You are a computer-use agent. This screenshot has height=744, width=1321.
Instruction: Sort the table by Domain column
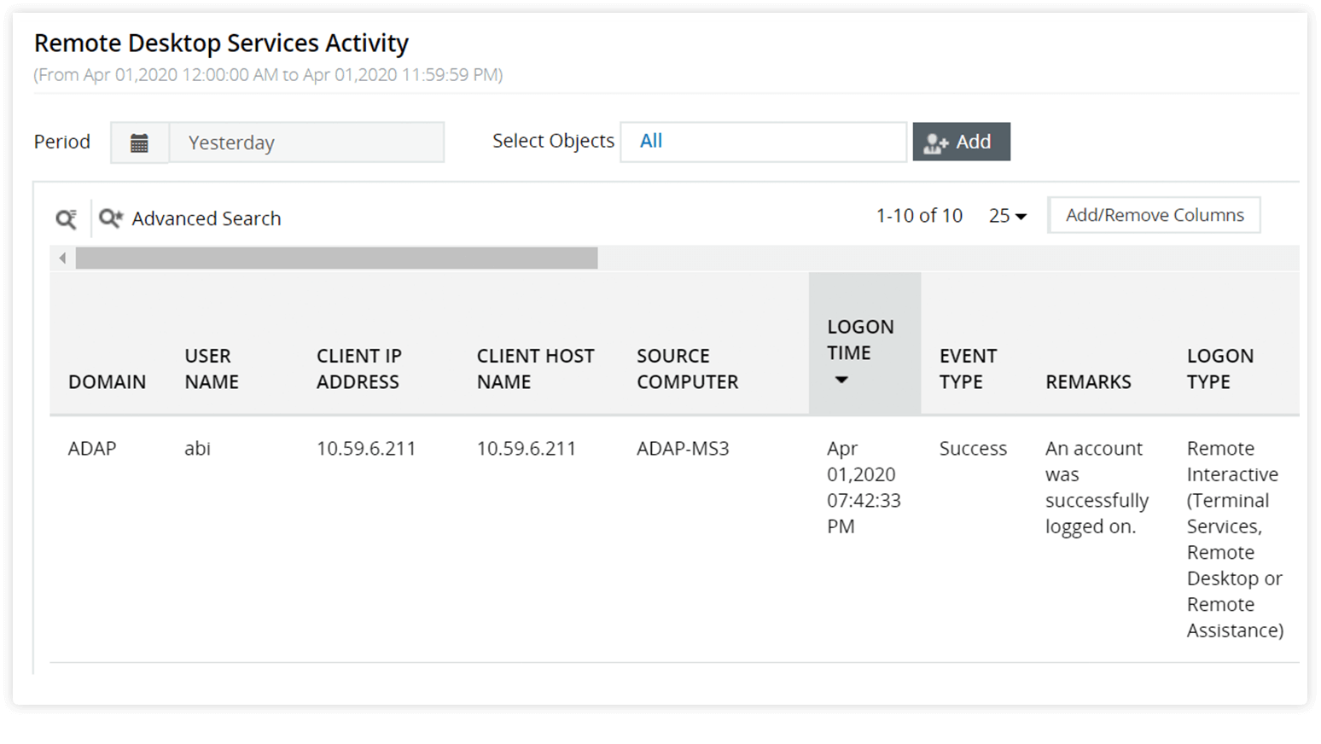(108, 381)
